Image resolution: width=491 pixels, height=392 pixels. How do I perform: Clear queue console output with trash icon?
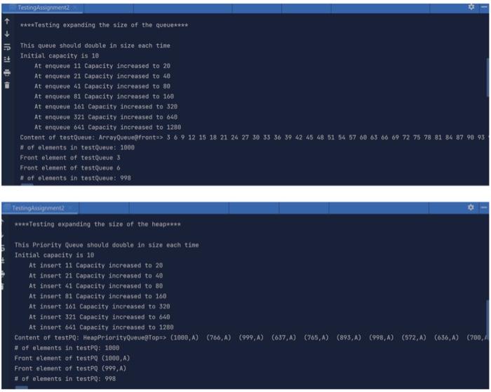(7, 85)
